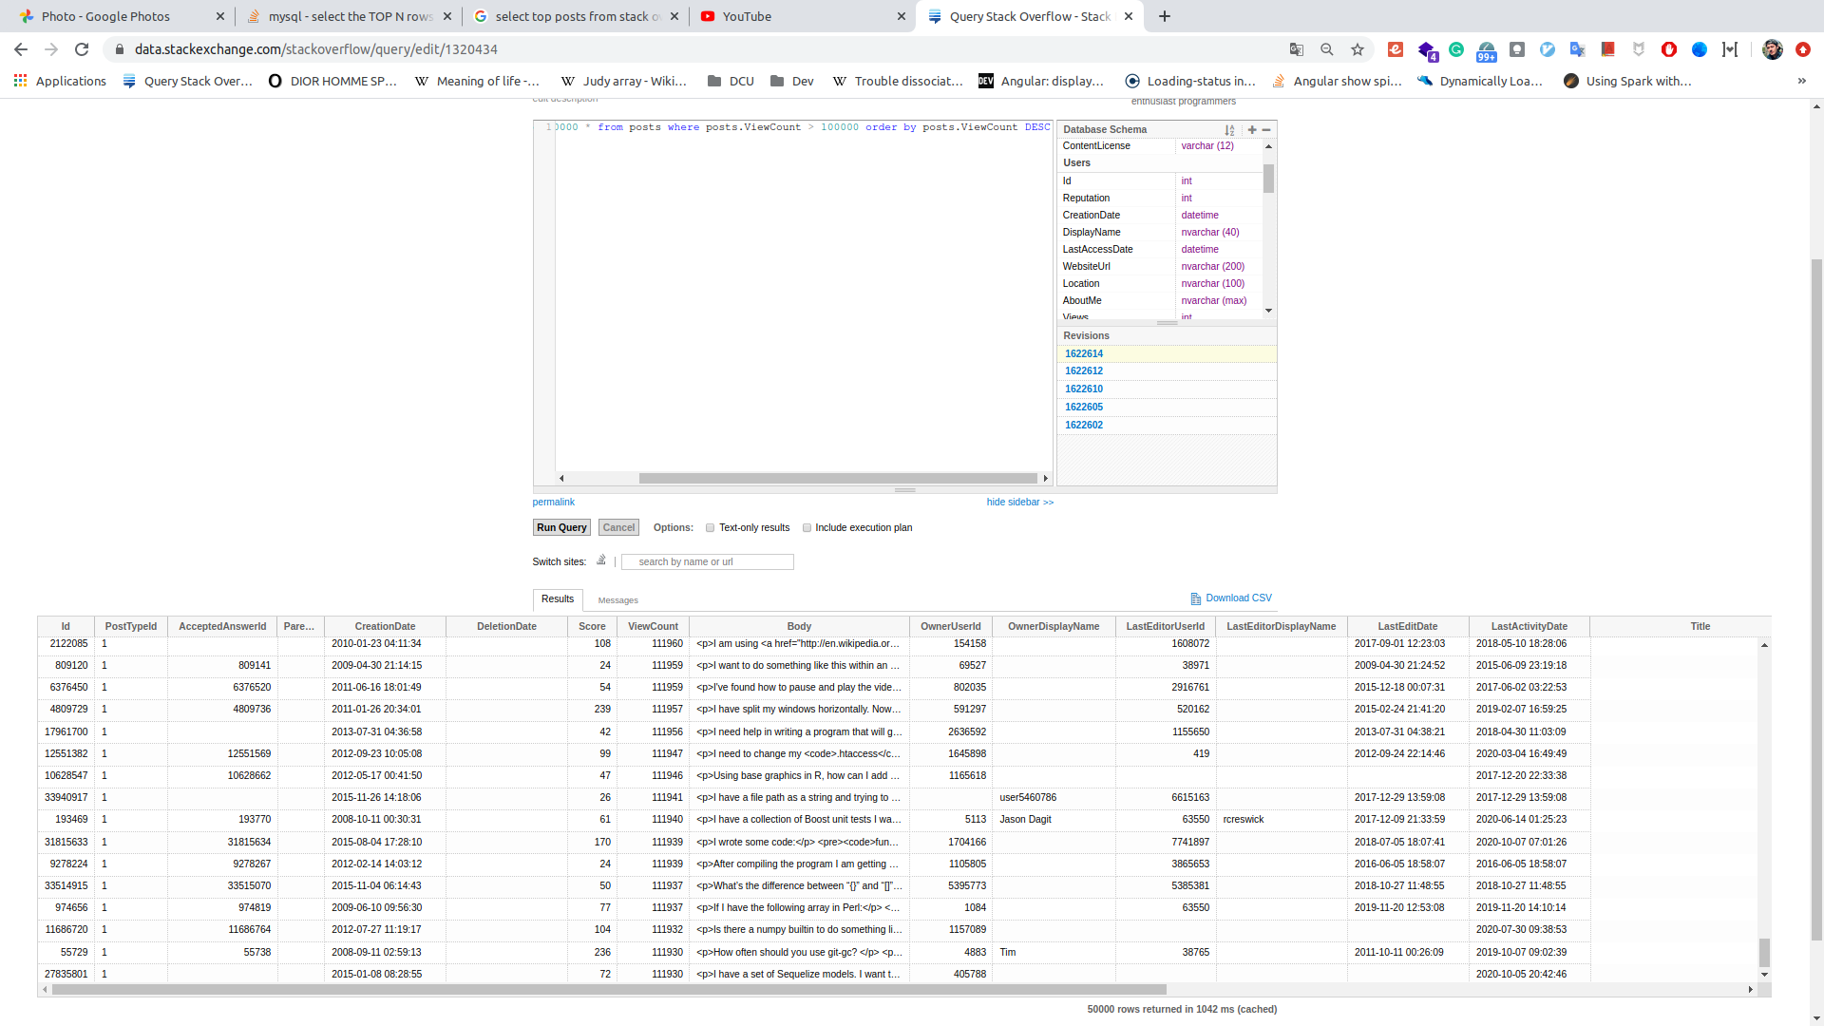
Task: Switch to the Messages tab
Action: [617, 600]
